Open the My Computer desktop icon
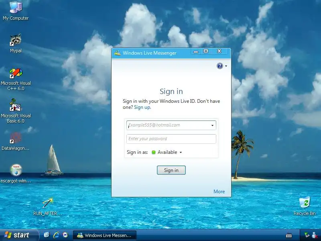 click(x=16, y=11)
